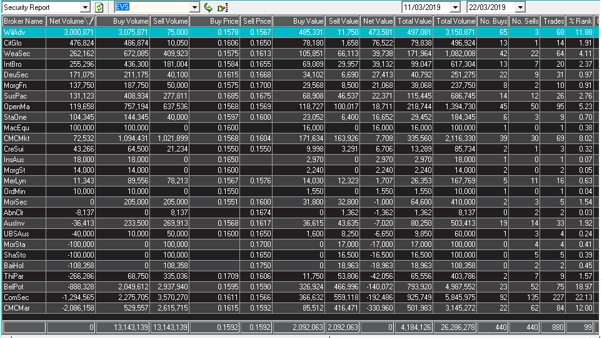Click the pointing hand selection icon

tap(223, 7)
